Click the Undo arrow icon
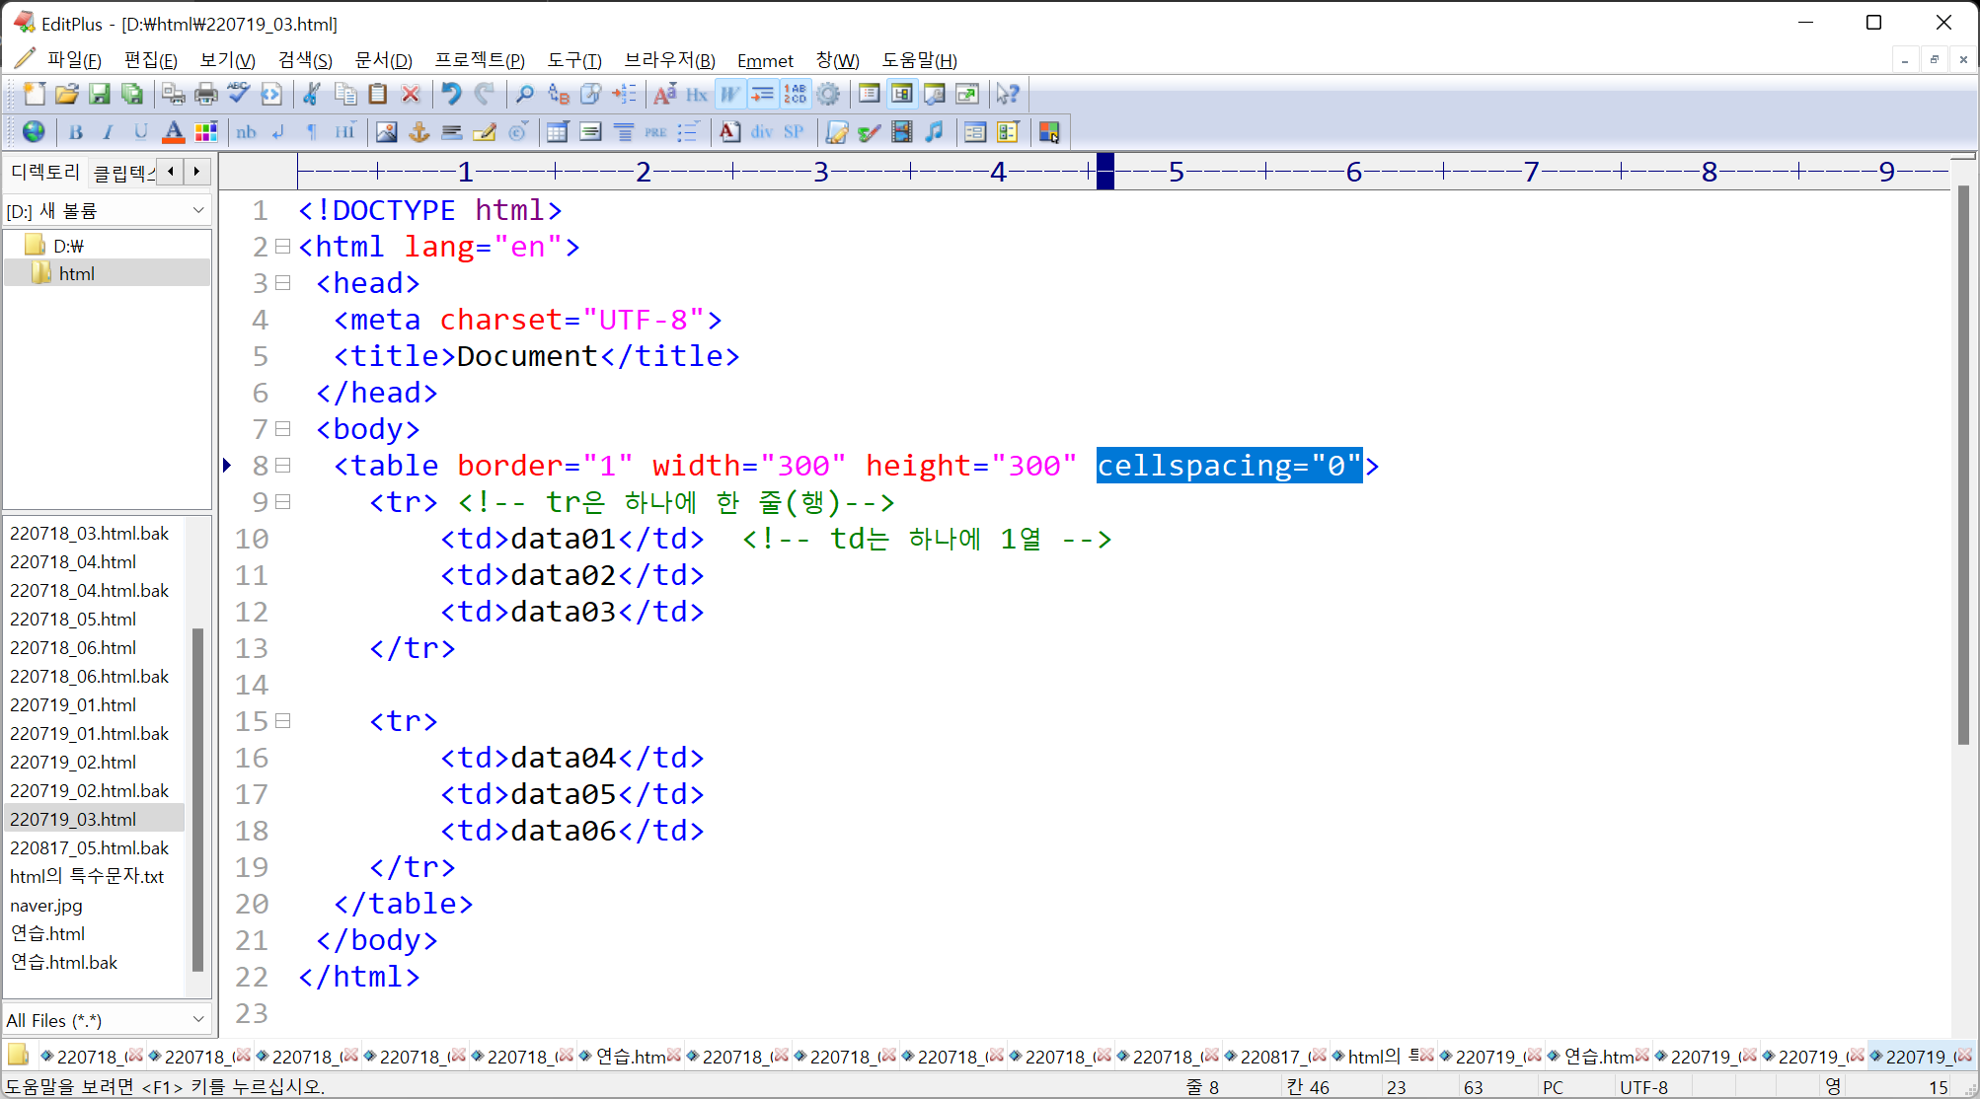The width and height of the screenshot is (1980, 1099). pos(451,94)
